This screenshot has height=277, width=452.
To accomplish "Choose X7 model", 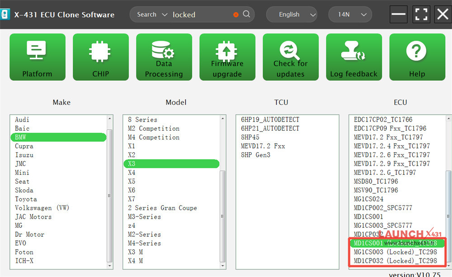I will [132, 199].
